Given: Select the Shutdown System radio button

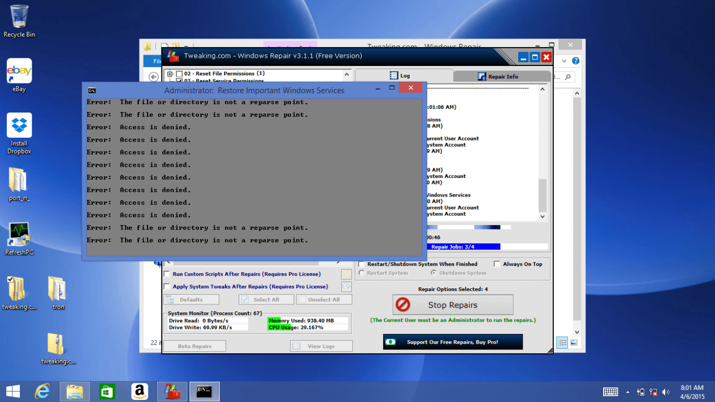Looking at the screenshot, I should click(434, 273).
